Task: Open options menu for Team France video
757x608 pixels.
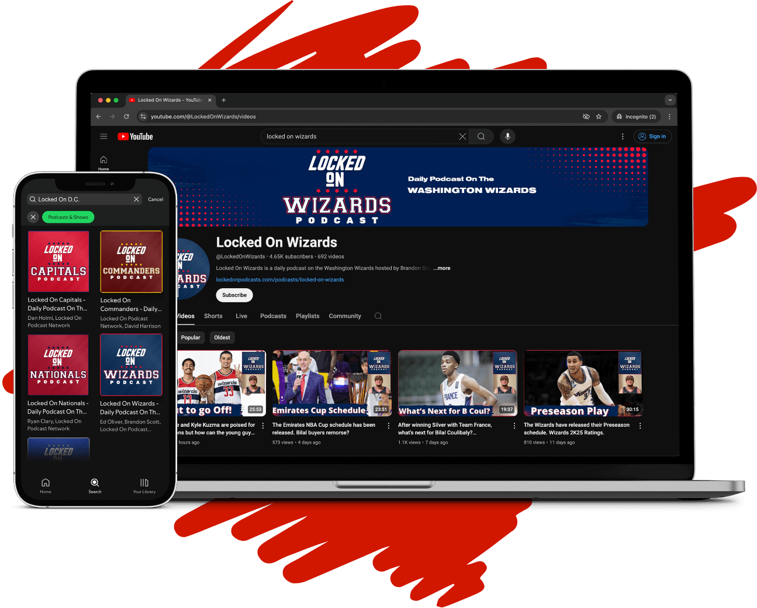Action: pyautogui.click(x=514, y=426)
